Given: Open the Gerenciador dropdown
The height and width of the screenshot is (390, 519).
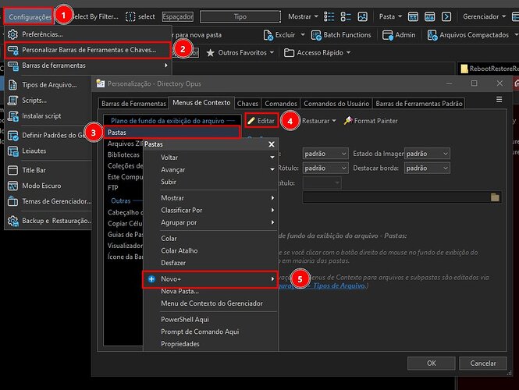Looking at the screenshot, I should 484,16.
